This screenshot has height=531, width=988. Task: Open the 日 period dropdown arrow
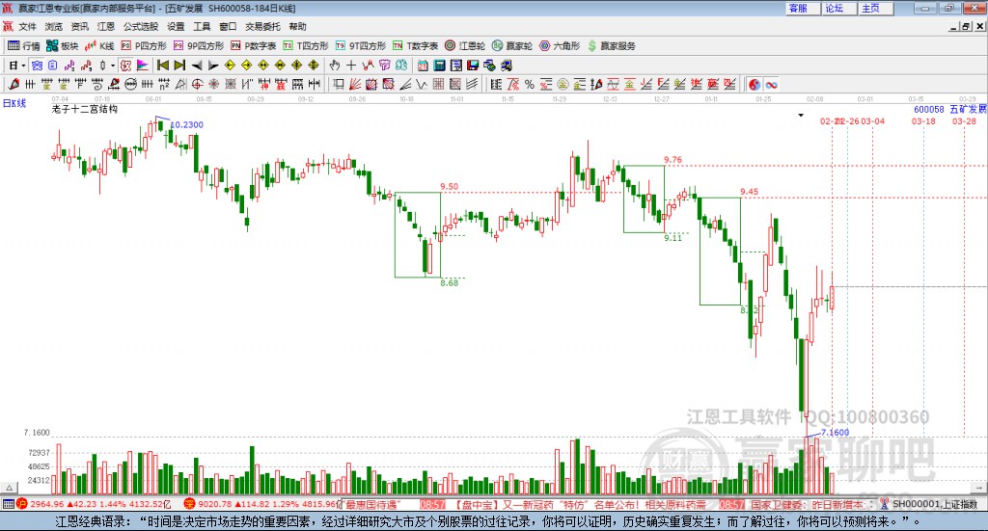click(23, 66)
